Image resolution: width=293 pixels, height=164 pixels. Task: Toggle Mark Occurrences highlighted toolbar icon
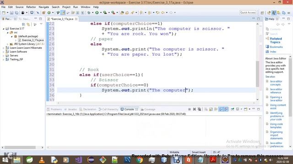point(63,13)
